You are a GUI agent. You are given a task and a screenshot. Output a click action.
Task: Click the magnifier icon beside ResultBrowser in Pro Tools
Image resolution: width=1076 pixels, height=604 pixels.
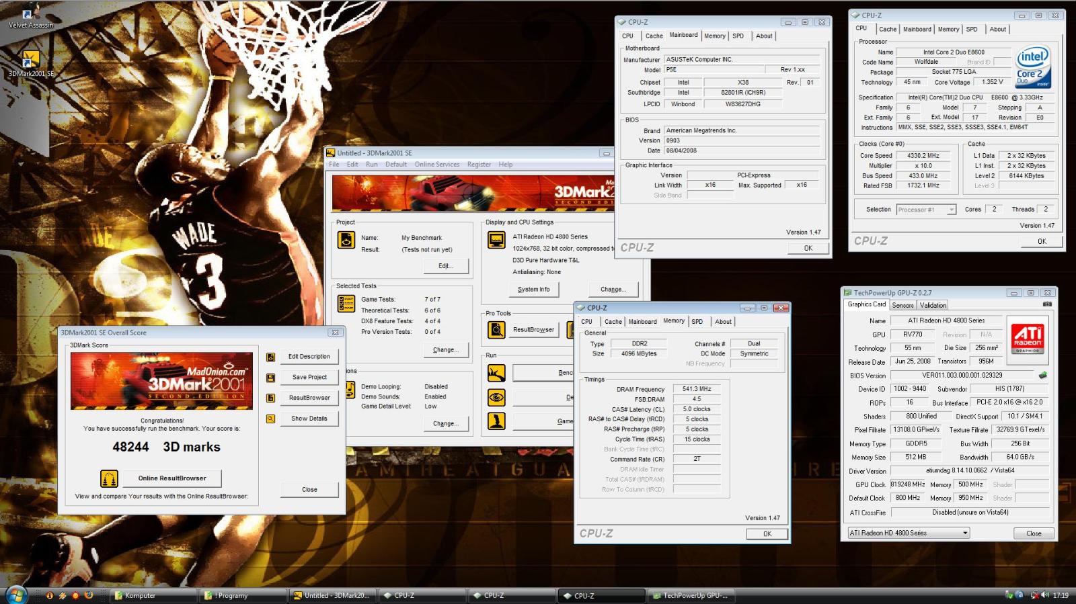pos(496,330)
